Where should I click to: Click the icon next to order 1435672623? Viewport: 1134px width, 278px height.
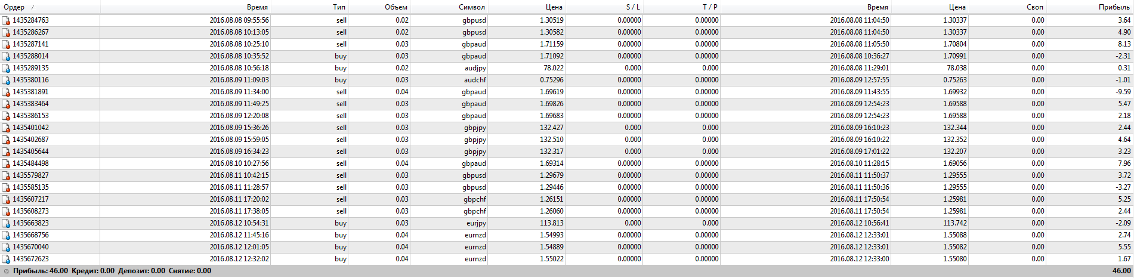[x=6, y=259]
